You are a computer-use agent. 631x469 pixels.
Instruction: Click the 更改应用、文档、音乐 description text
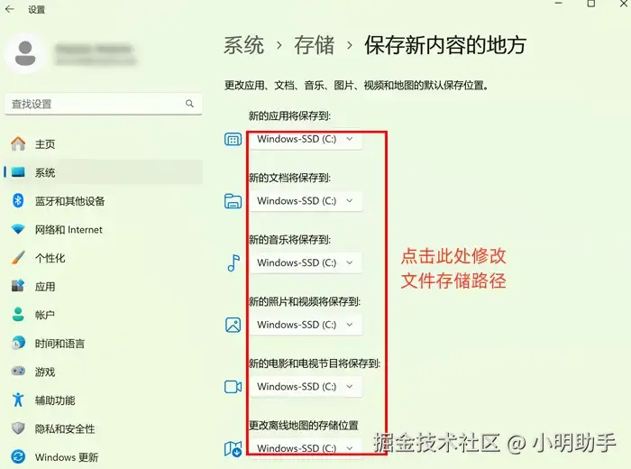357,86
